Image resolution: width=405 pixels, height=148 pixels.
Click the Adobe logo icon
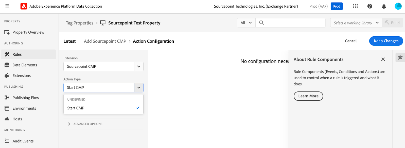point(24,6)
